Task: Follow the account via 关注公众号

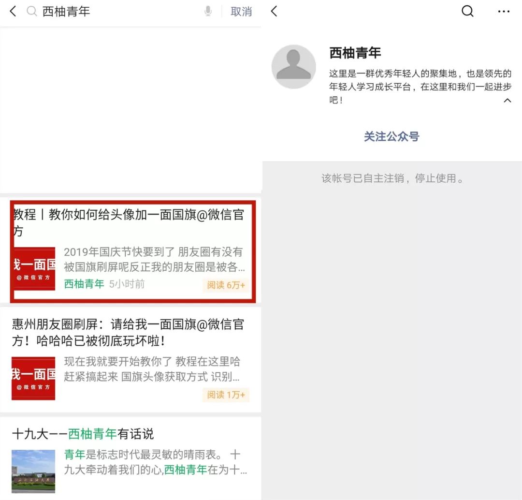Action: click(391, 136)
